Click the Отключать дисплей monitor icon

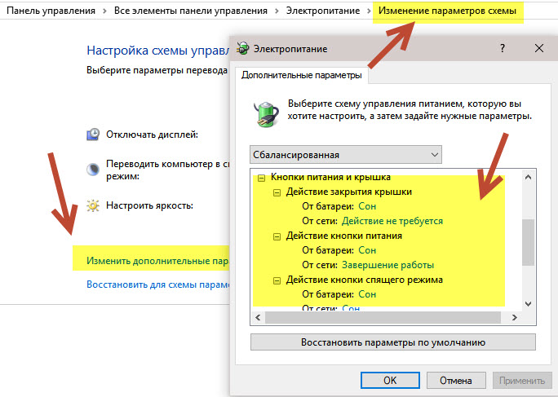(93, 135)
